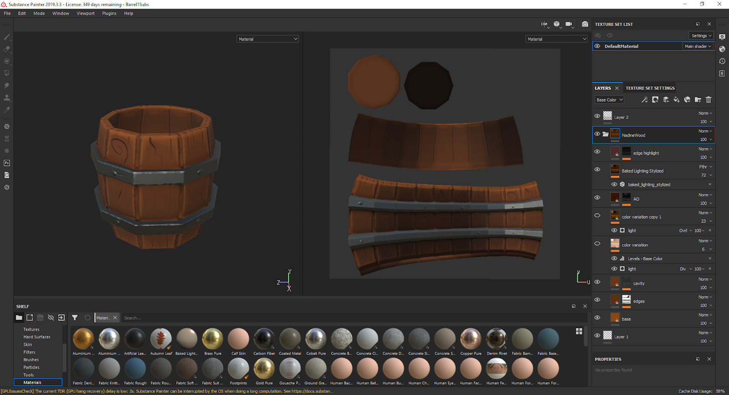This screenshot has height=395, width=729.
Task: Take a screenshot with the camera icon
Action: 585,24
